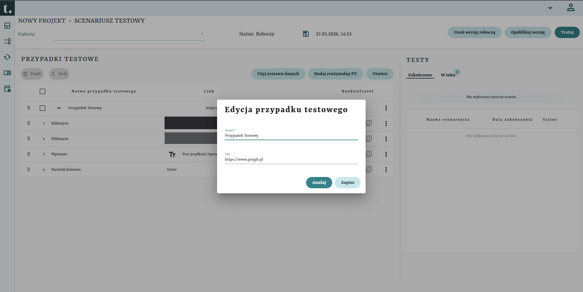Click the save disk icon near date
This screenshot has height=292, width=583.
(306, 34)
